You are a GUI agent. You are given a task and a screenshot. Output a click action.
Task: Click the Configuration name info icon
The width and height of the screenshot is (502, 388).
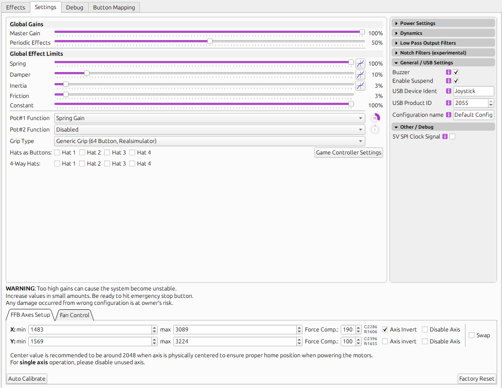pos(449,115)
